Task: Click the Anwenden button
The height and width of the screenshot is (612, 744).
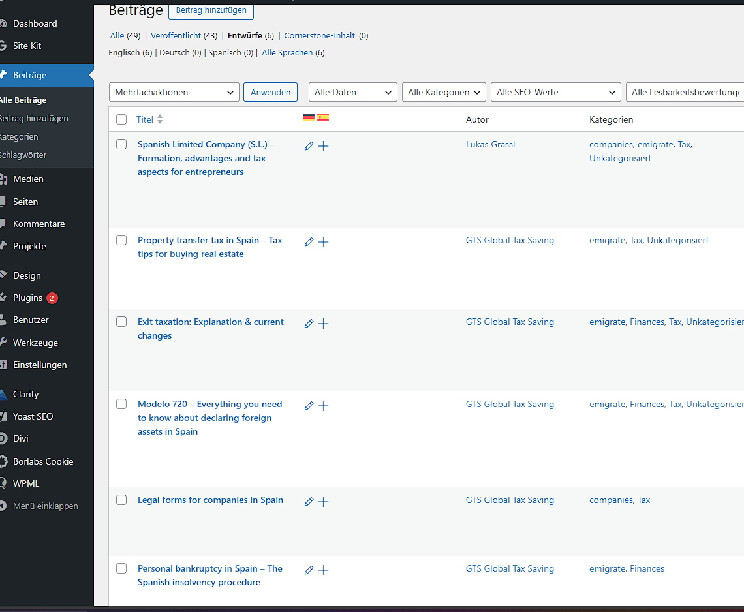Action: (x=270, y=92)
